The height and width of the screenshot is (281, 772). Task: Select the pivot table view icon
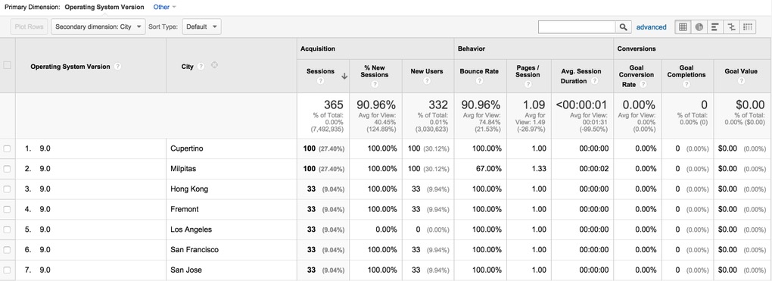[x=747, y=27]
